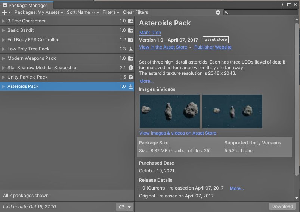The image size is (300, 212).
Task: Open the panel's three-dot options menu
Action: (282, 4)
